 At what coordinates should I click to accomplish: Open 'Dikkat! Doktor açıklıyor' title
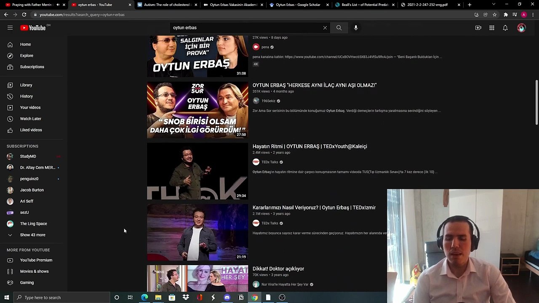278,268
